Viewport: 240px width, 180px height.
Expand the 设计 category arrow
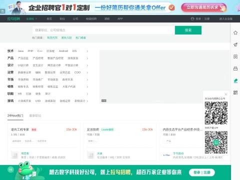pos(87,65)
